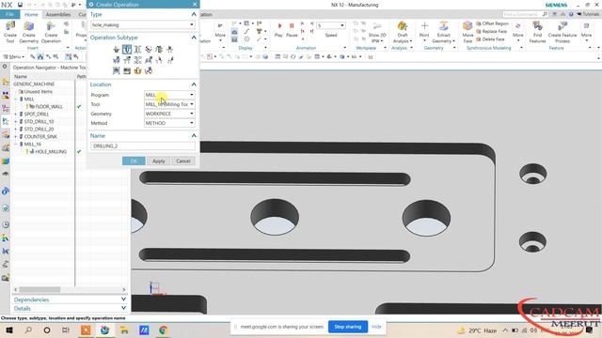Click the operation name field DRILLING_2
Image resolution: width=602 pixels, height=338 pixels.
[x=143, y=146]
